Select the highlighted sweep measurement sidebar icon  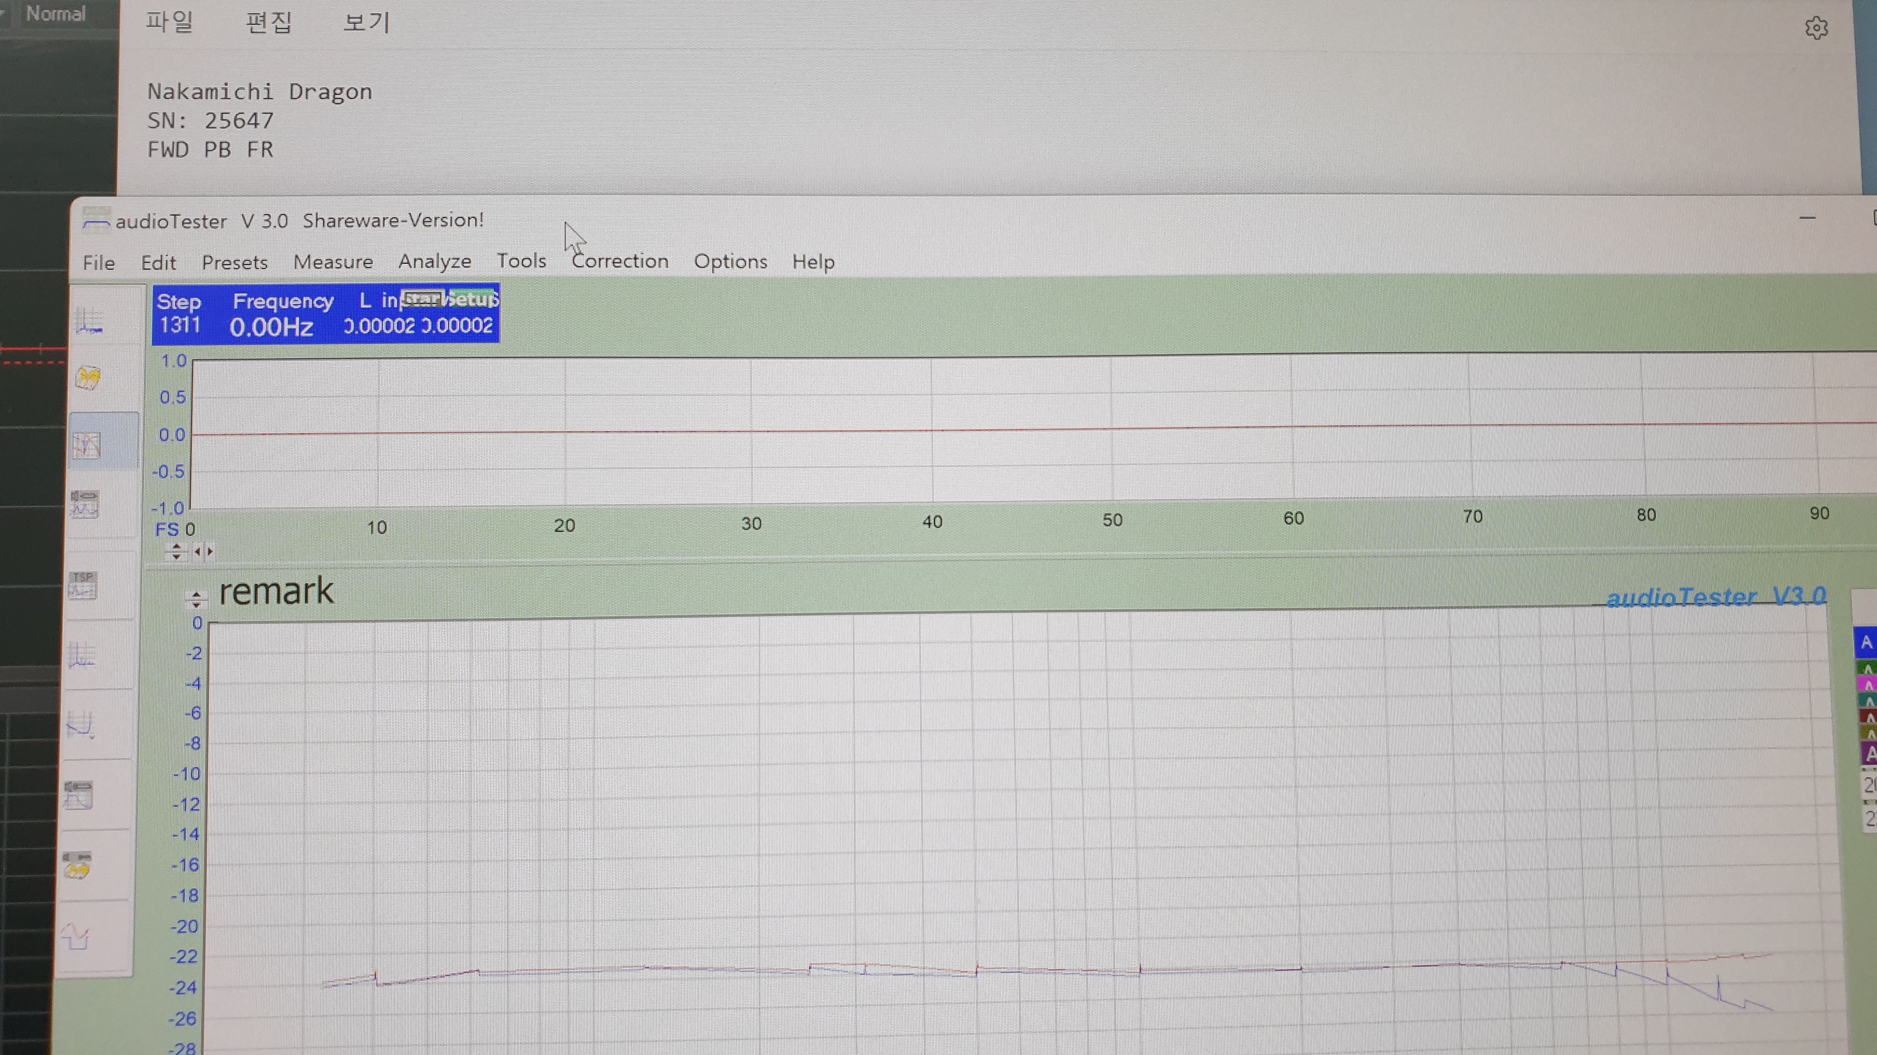coord(87,445)
